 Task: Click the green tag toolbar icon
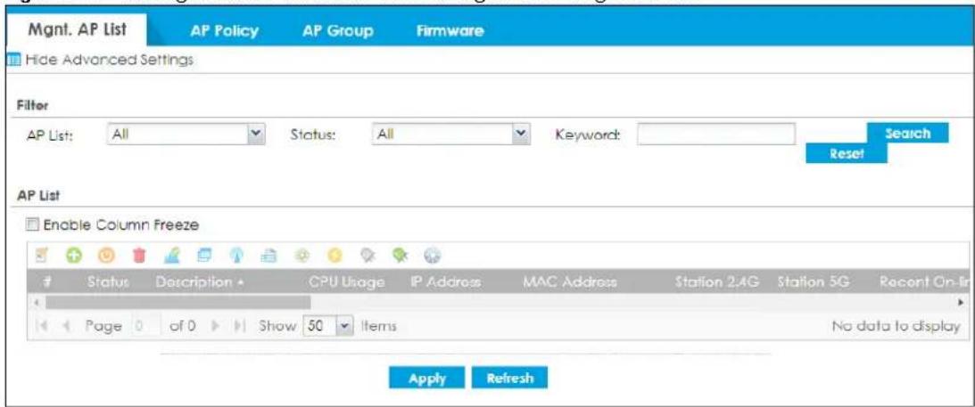(401, 255)
